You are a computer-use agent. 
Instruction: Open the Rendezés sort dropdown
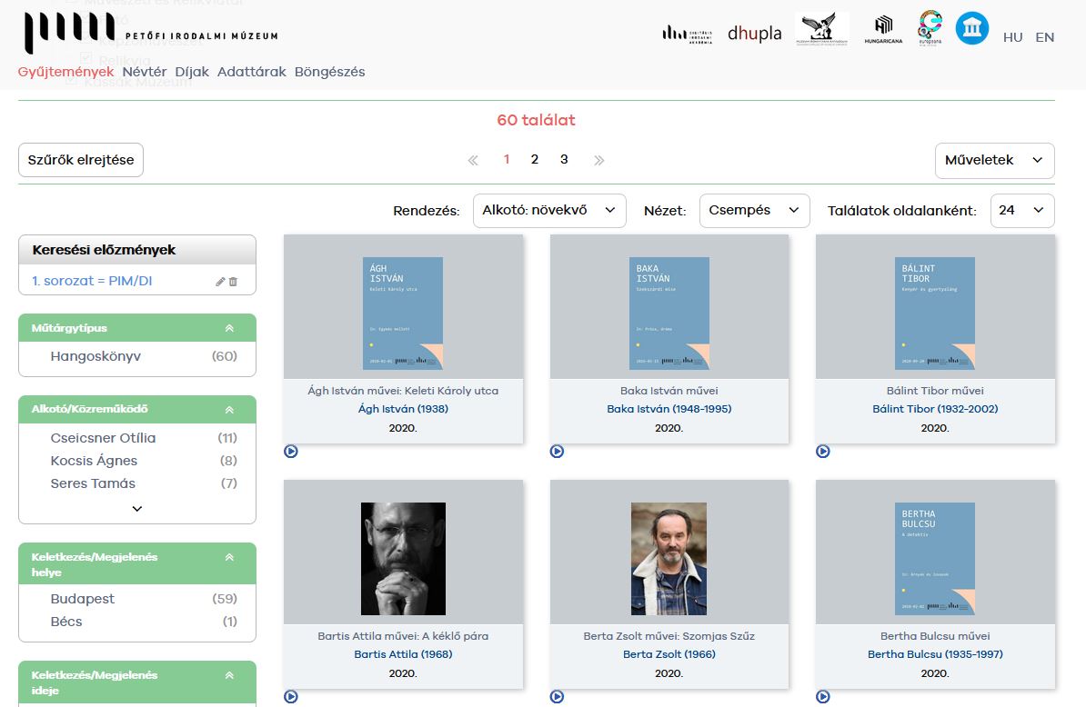click(549, 210)
